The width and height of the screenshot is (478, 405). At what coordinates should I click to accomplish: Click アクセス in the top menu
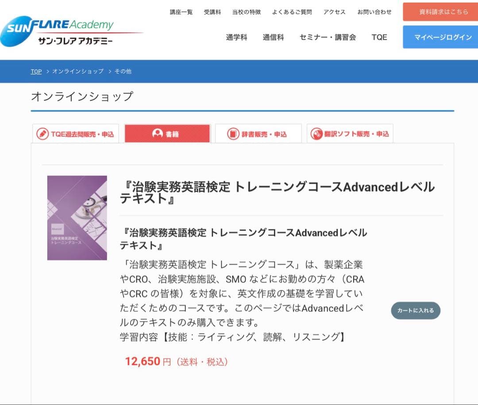tap(335, 12)
